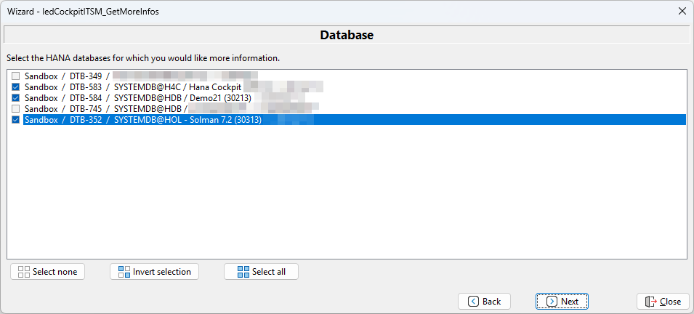
Task: Click the Select all grid icon
Action: tap(243, 272)
